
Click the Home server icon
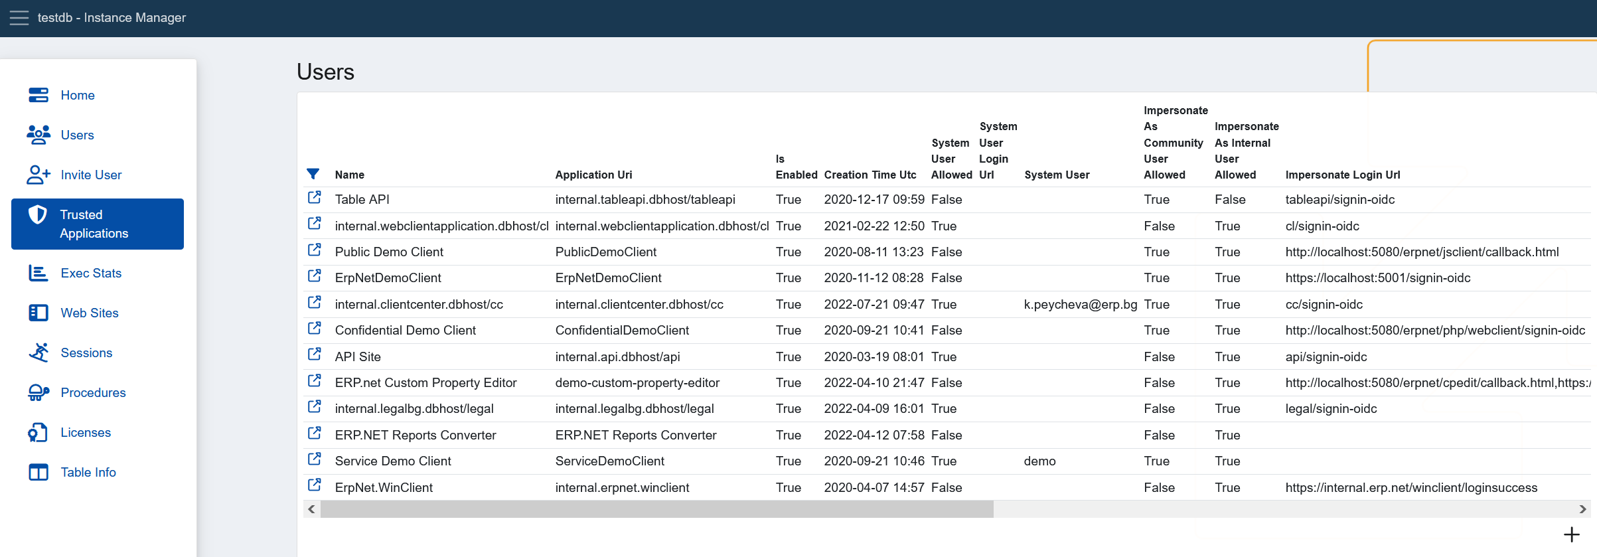[x=38, y=95]
